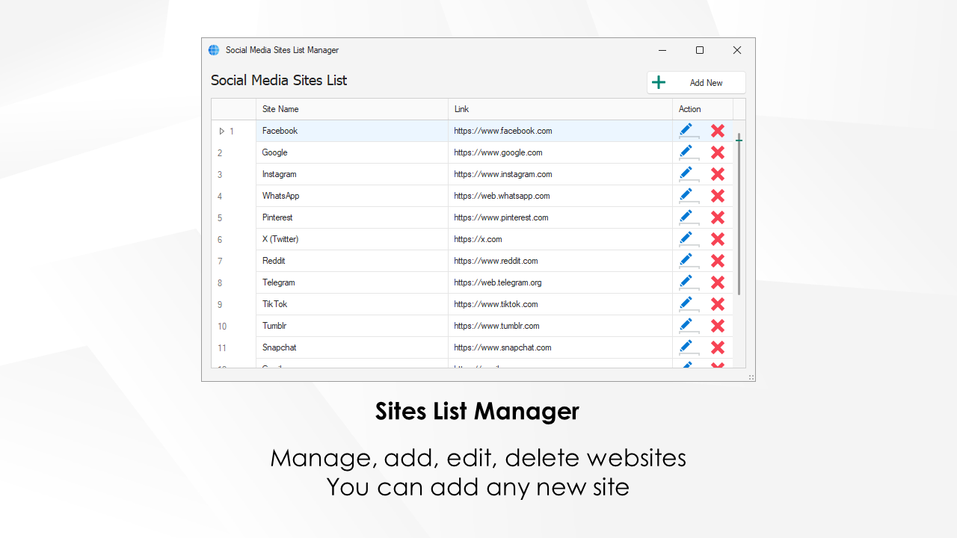Click the https://www.tumblr.com link cell
The image size is (957, 538).
pos(561,326)
